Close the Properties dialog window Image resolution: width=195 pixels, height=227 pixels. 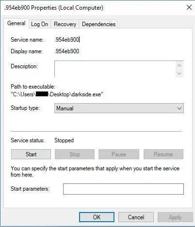(x=189, y=7)
